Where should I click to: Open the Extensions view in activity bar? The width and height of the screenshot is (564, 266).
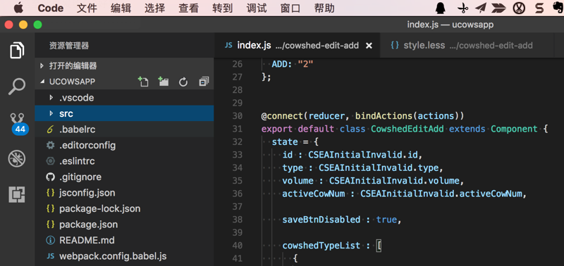point(17,194)
